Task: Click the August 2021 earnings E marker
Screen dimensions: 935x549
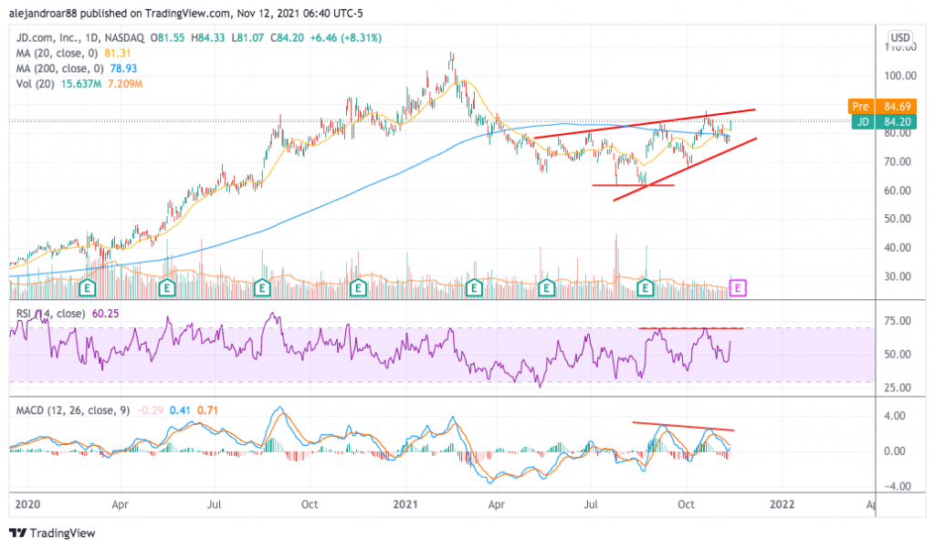Action: [x=646, y=289]
